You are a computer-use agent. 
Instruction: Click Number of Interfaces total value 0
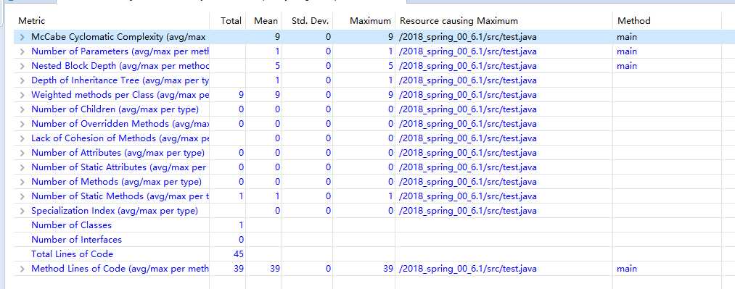(x=241, y=240)
